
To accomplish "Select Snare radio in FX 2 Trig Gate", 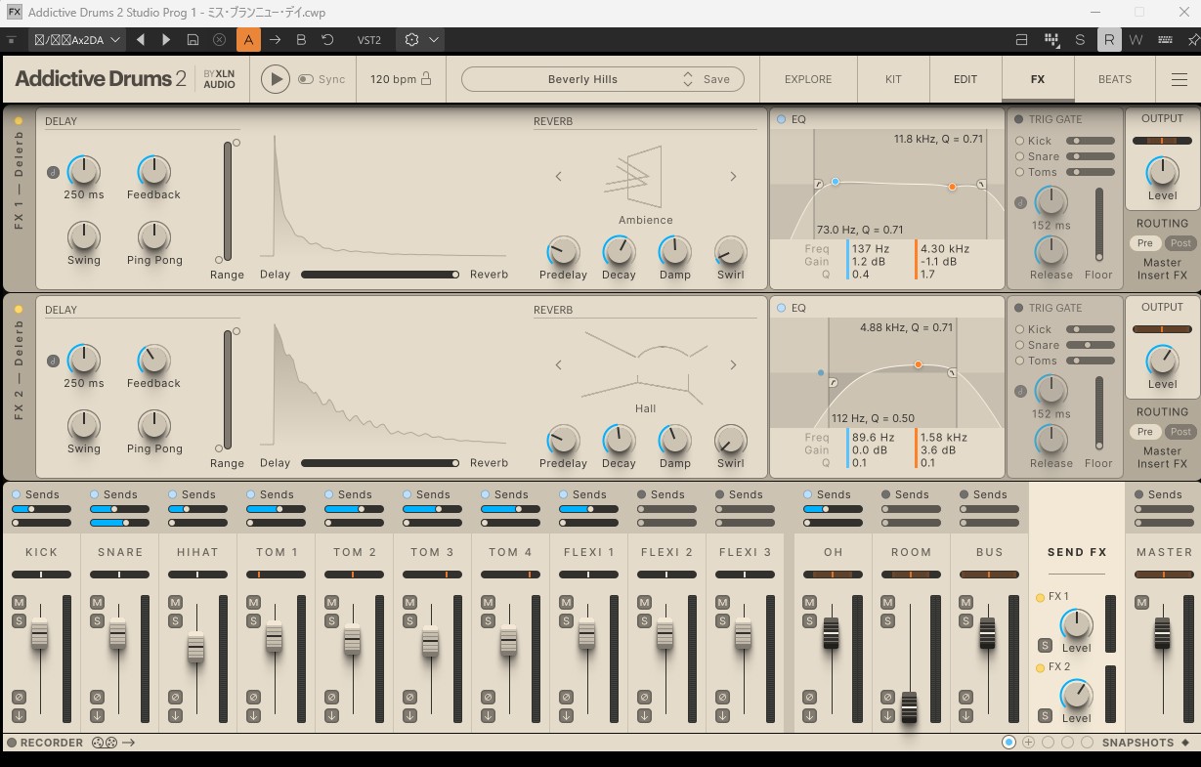I will tap(1020, 345).
